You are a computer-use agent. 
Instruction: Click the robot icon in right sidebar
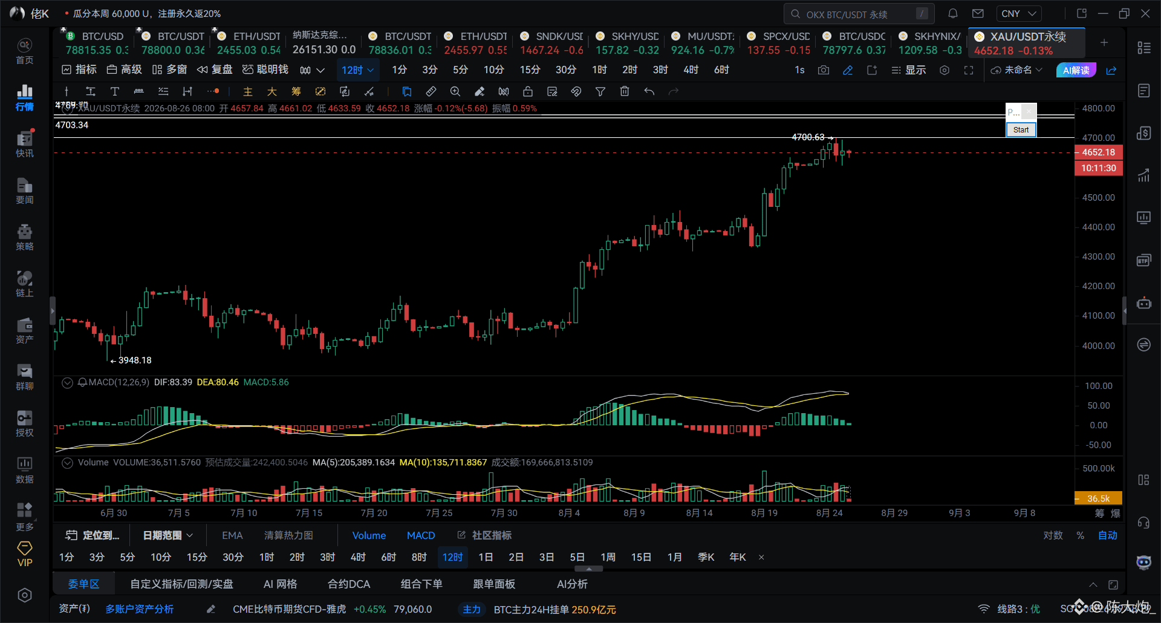tap(1143, 302)
